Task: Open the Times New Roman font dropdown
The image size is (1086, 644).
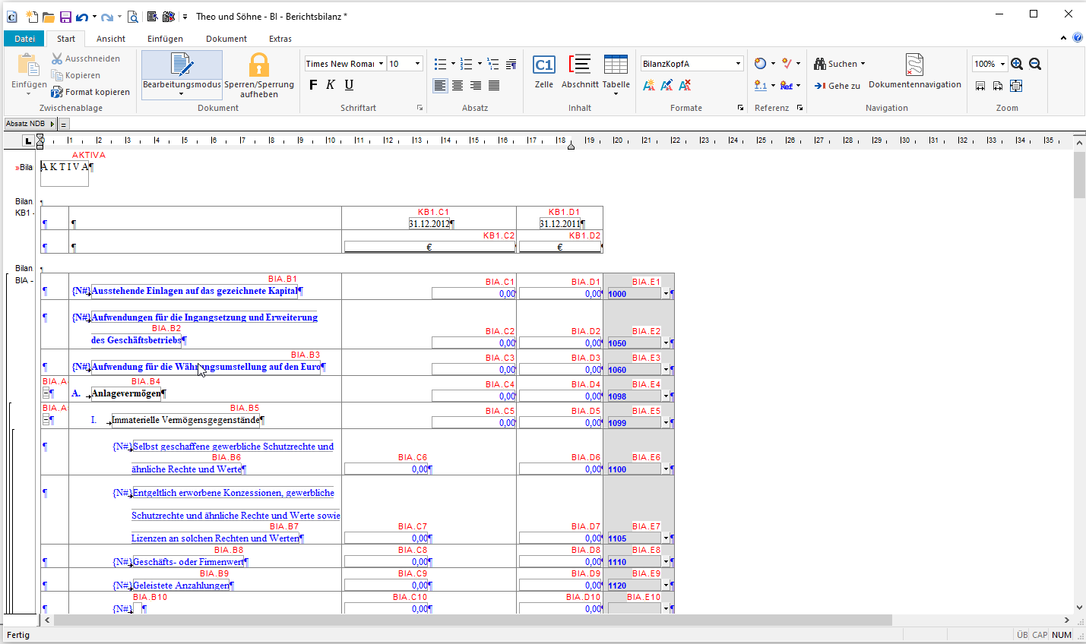Action: click(382, 64)
